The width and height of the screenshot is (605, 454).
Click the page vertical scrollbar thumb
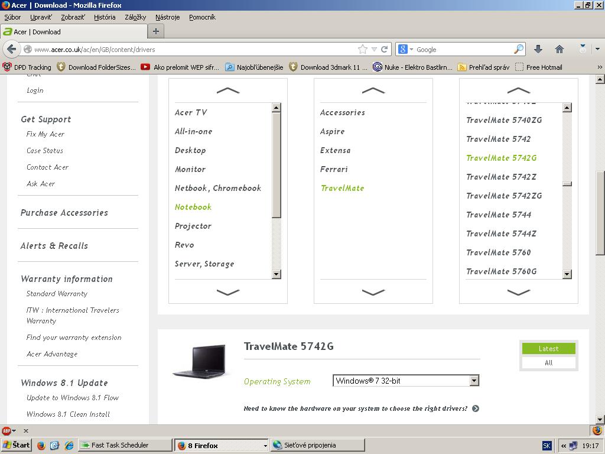click(600, 212)
